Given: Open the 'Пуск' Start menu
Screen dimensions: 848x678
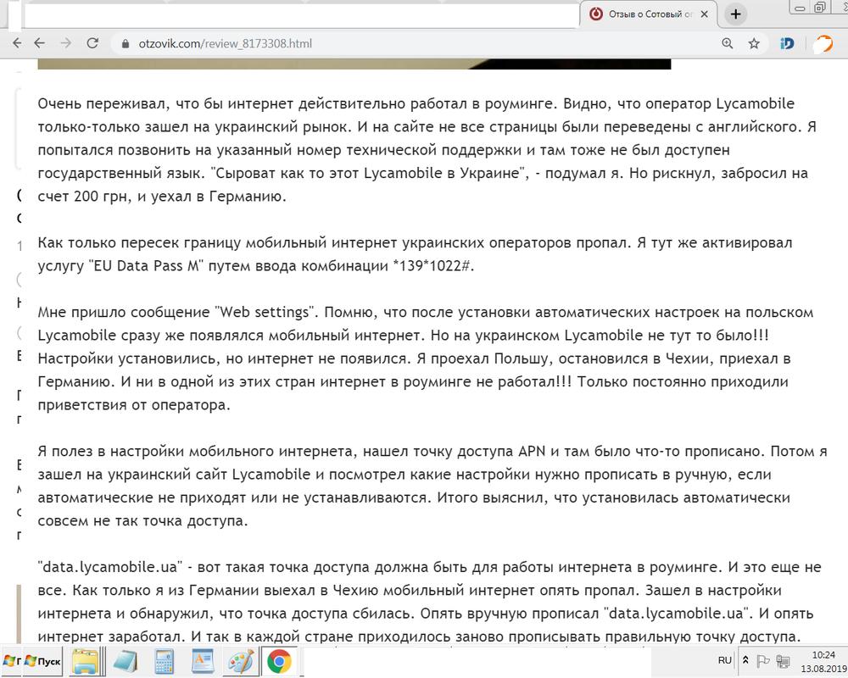Looking at the screenshot, I should [x=43, y=661].
